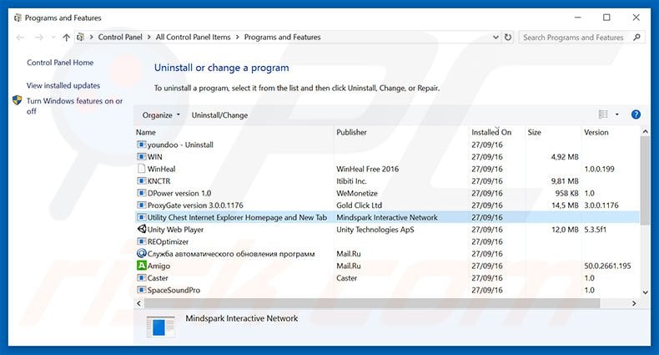Open Control Panel Home link
659x355 pixels.
60,63
